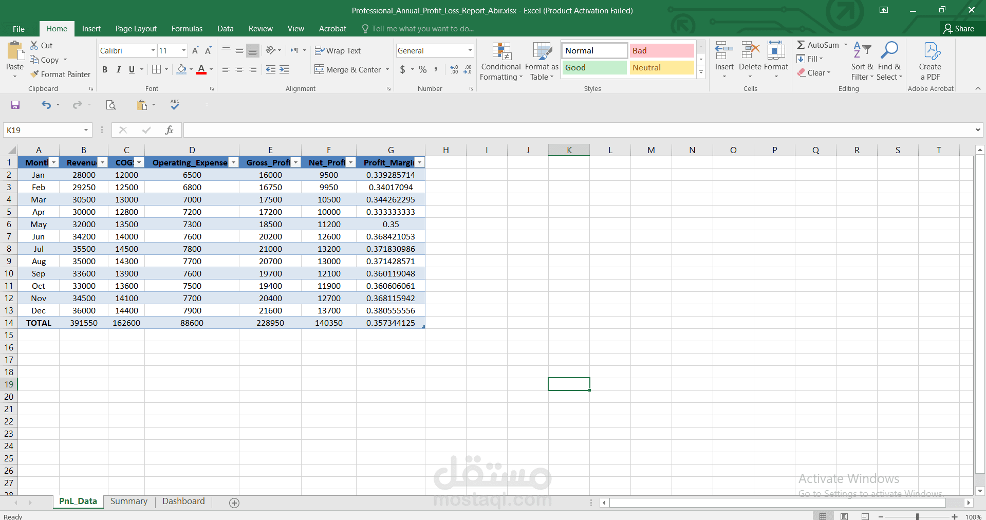Open Print Preview from quick toolbar
Screen dimensions: 986x520
110,105
